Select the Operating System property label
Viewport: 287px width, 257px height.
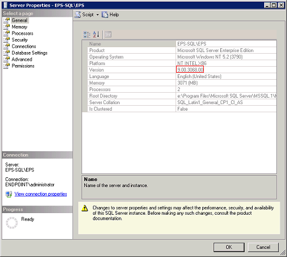point(107,57)
